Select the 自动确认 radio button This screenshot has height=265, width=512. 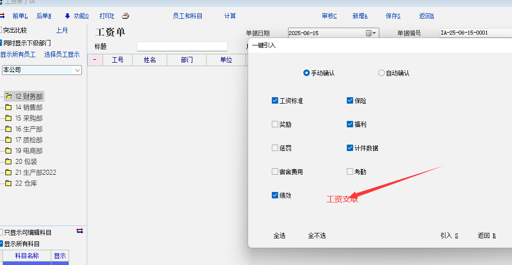click(381, 73)
